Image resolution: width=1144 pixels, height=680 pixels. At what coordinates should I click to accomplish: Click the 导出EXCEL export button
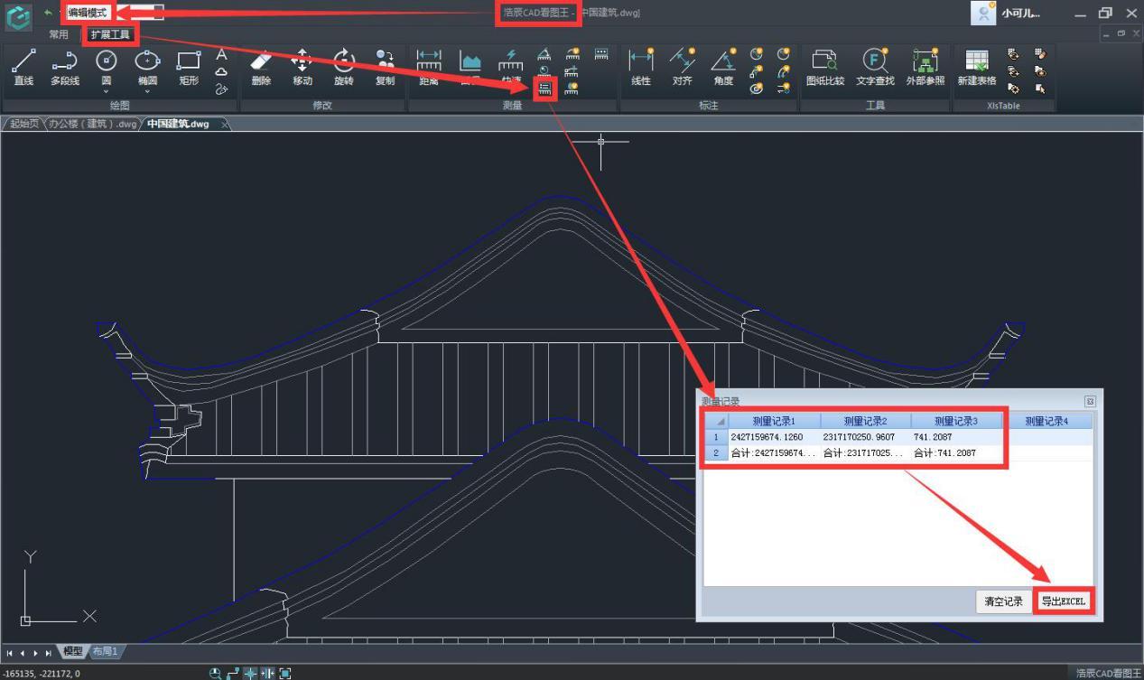click(1064, 601)
